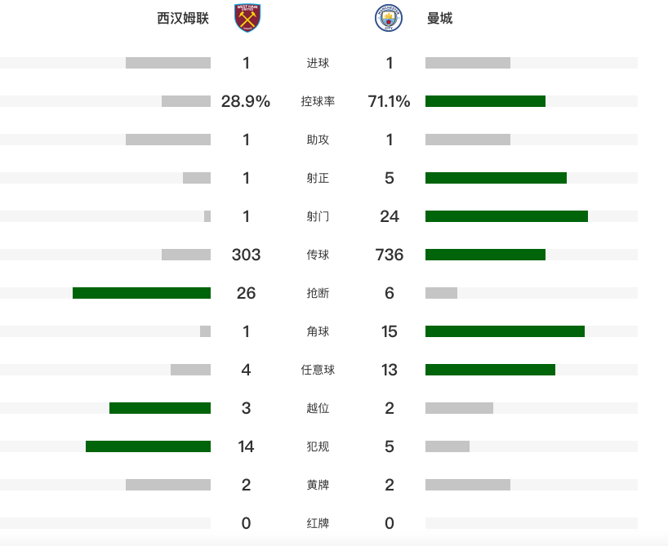Screen dimensions: 668x546
Task: Click Manchester City's 736 passes value
Action: pyautogui.click(x=390, y=255)
